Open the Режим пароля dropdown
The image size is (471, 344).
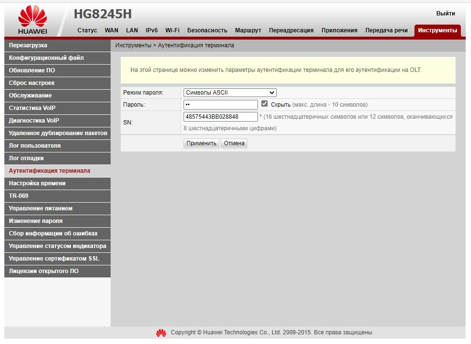tap(230, 93)
